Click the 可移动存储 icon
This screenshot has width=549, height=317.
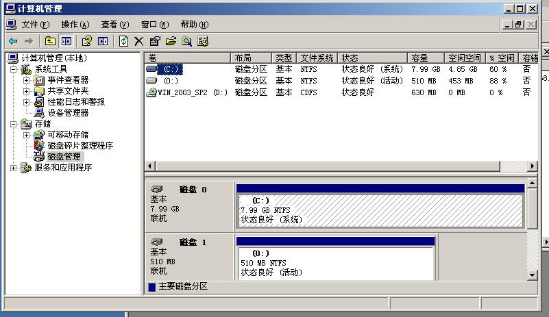(x=39, y=135)
